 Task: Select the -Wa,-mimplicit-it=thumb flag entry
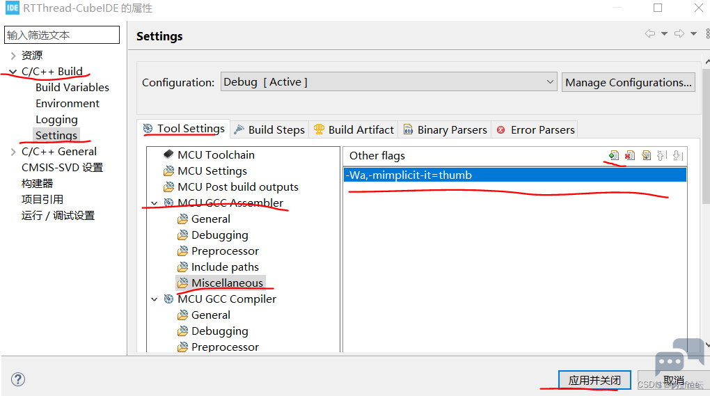(515, 175)
